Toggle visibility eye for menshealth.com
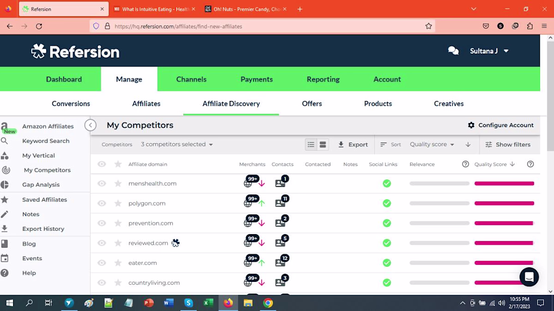 [102, 184]
